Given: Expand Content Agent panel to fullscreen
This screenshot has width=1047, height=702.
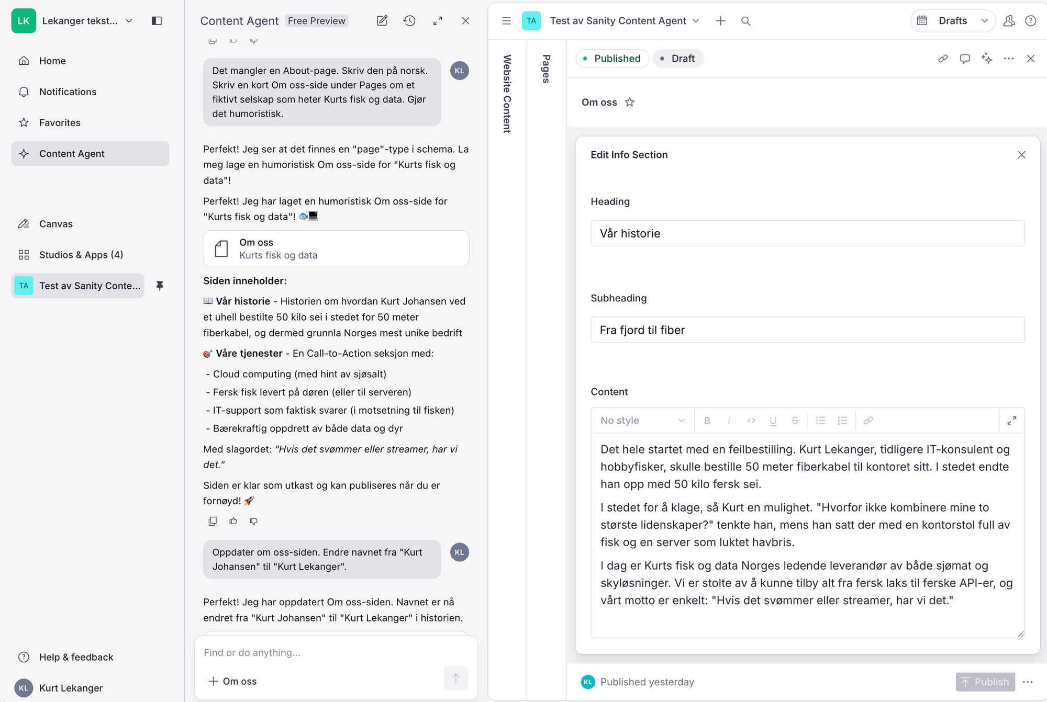Looking at the screenshot, I should pos(438,21).
